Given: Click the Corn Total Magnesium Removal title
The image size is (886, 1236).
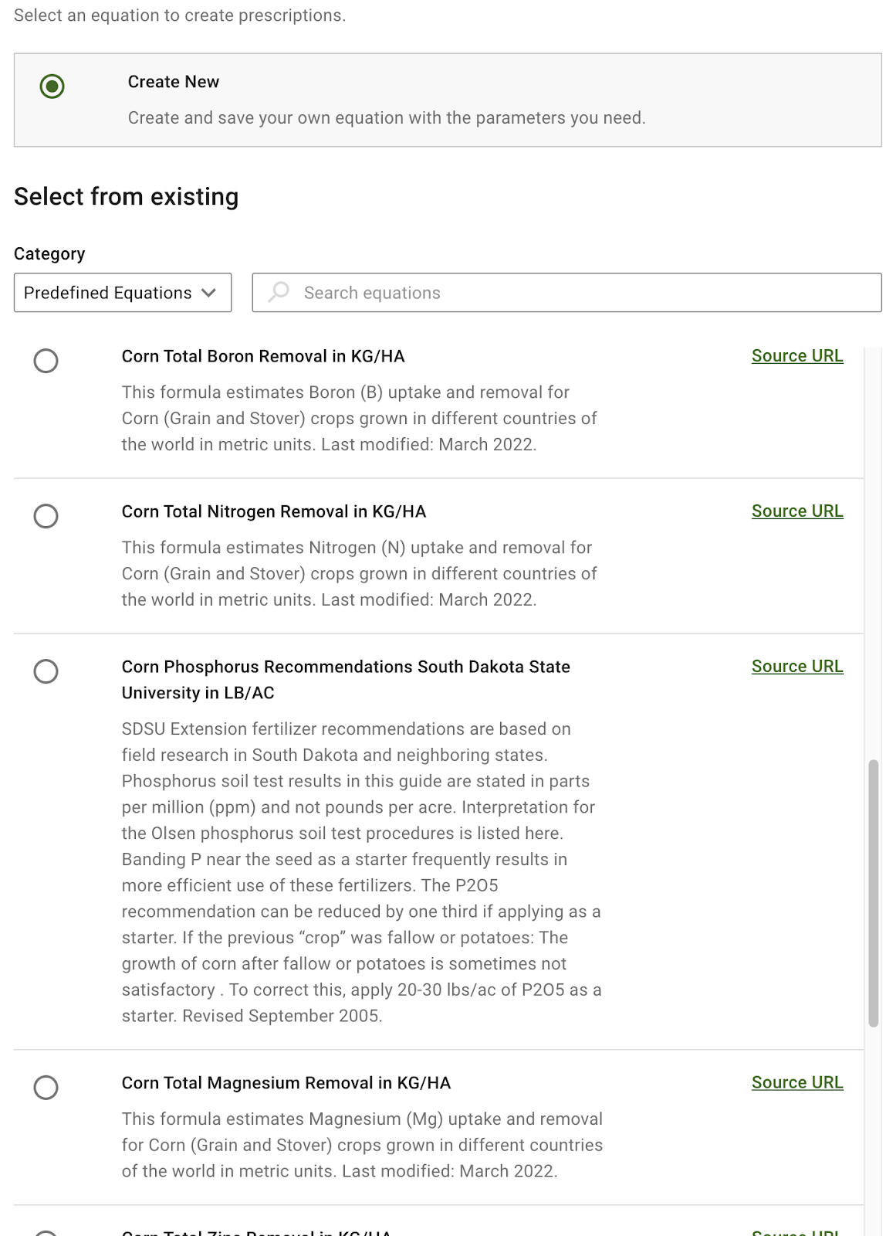Looking at the screenshot, I should click(286, 1083).
